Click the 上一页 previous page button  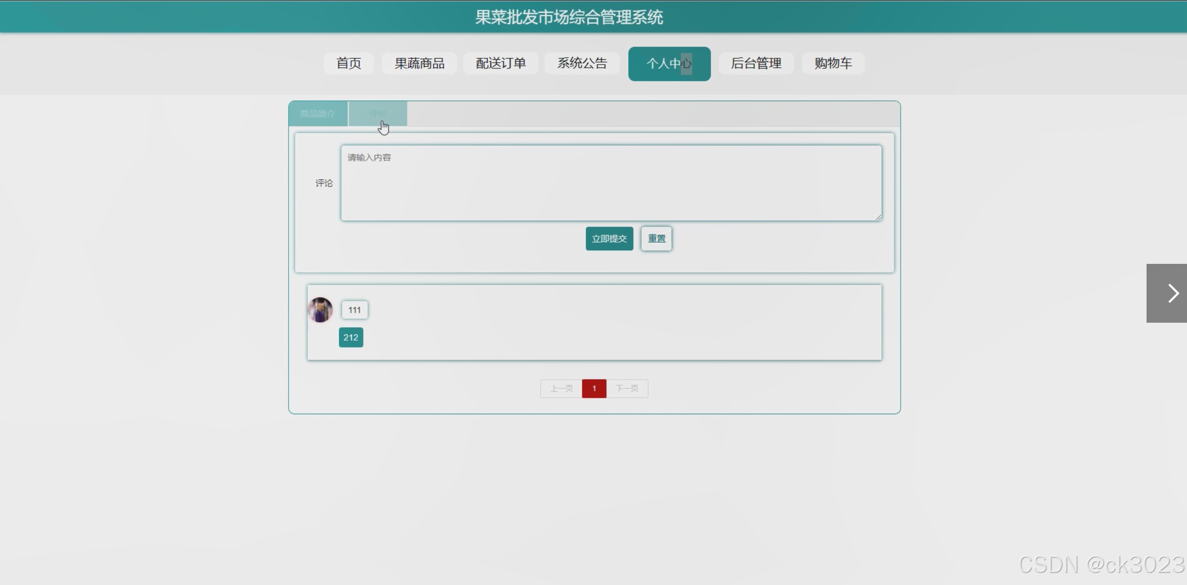(x=561, y=388)
